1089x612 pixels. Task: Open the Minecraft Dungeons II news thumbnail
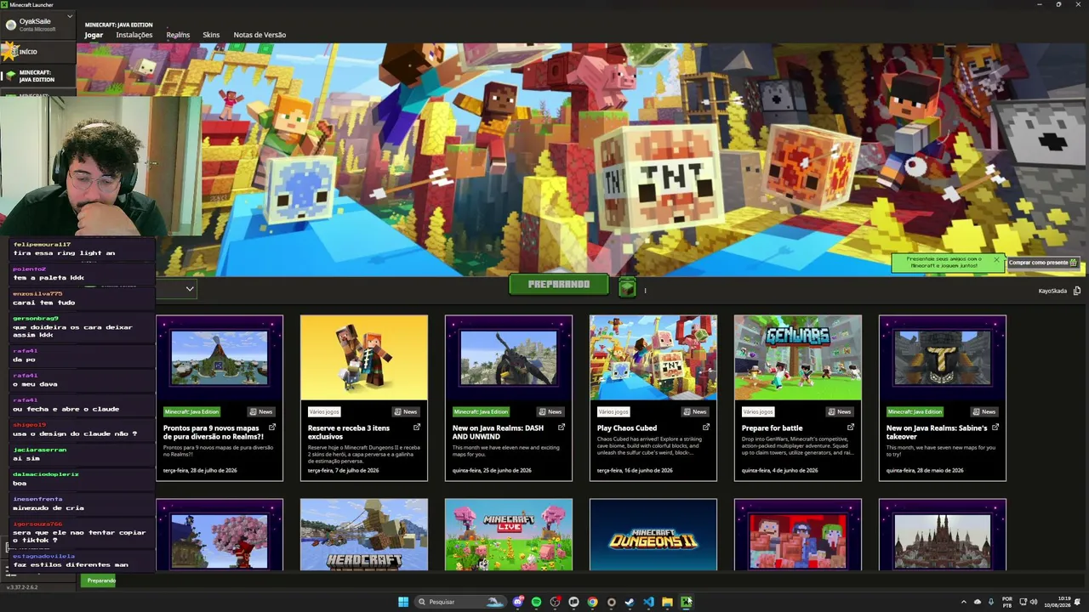pyautogui.click(x=653, y=535)
